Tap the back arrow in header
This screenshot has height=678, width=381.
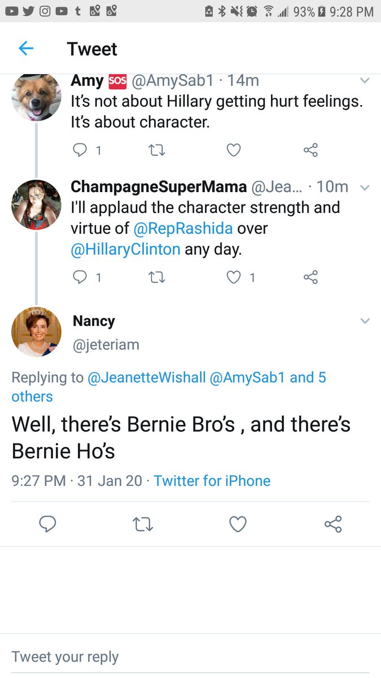(26, 49)
